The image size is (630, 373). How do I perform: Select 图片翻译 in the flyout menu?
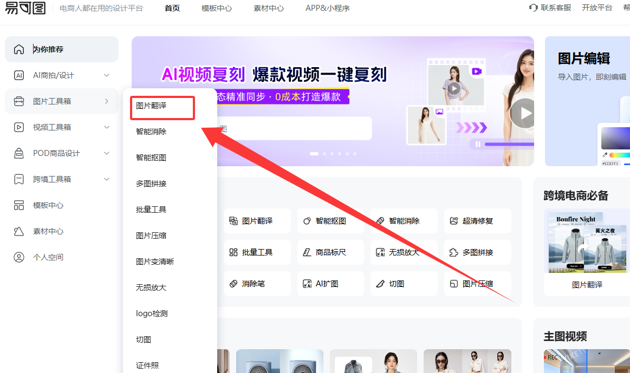pos(151,106)
